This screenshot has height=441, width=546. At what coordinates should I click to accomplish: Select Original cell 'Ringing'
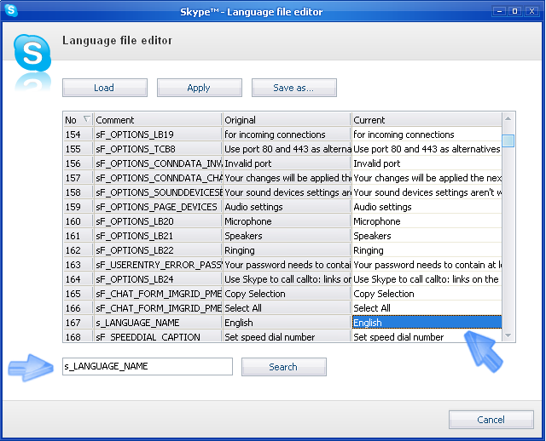(x=287, y=250)
